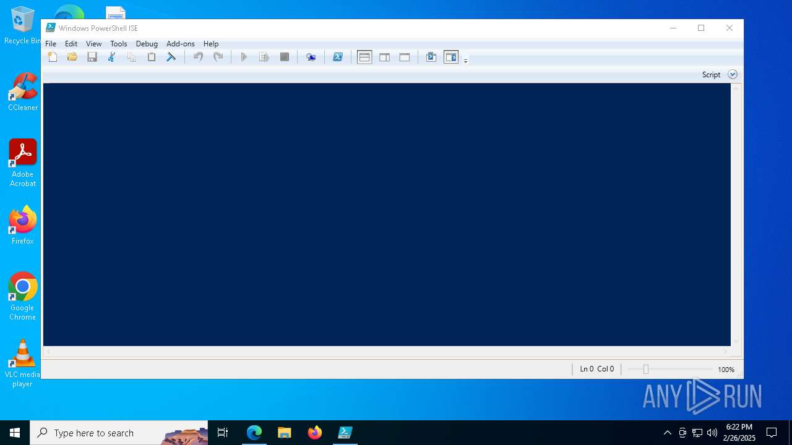Open a script file with folder icon

click(x=72, y=57)
